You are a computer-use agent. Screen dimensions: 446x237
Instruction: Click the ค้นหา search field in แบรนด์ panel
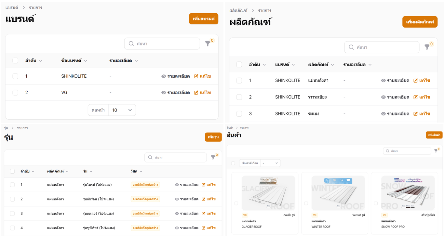point(162,44)
